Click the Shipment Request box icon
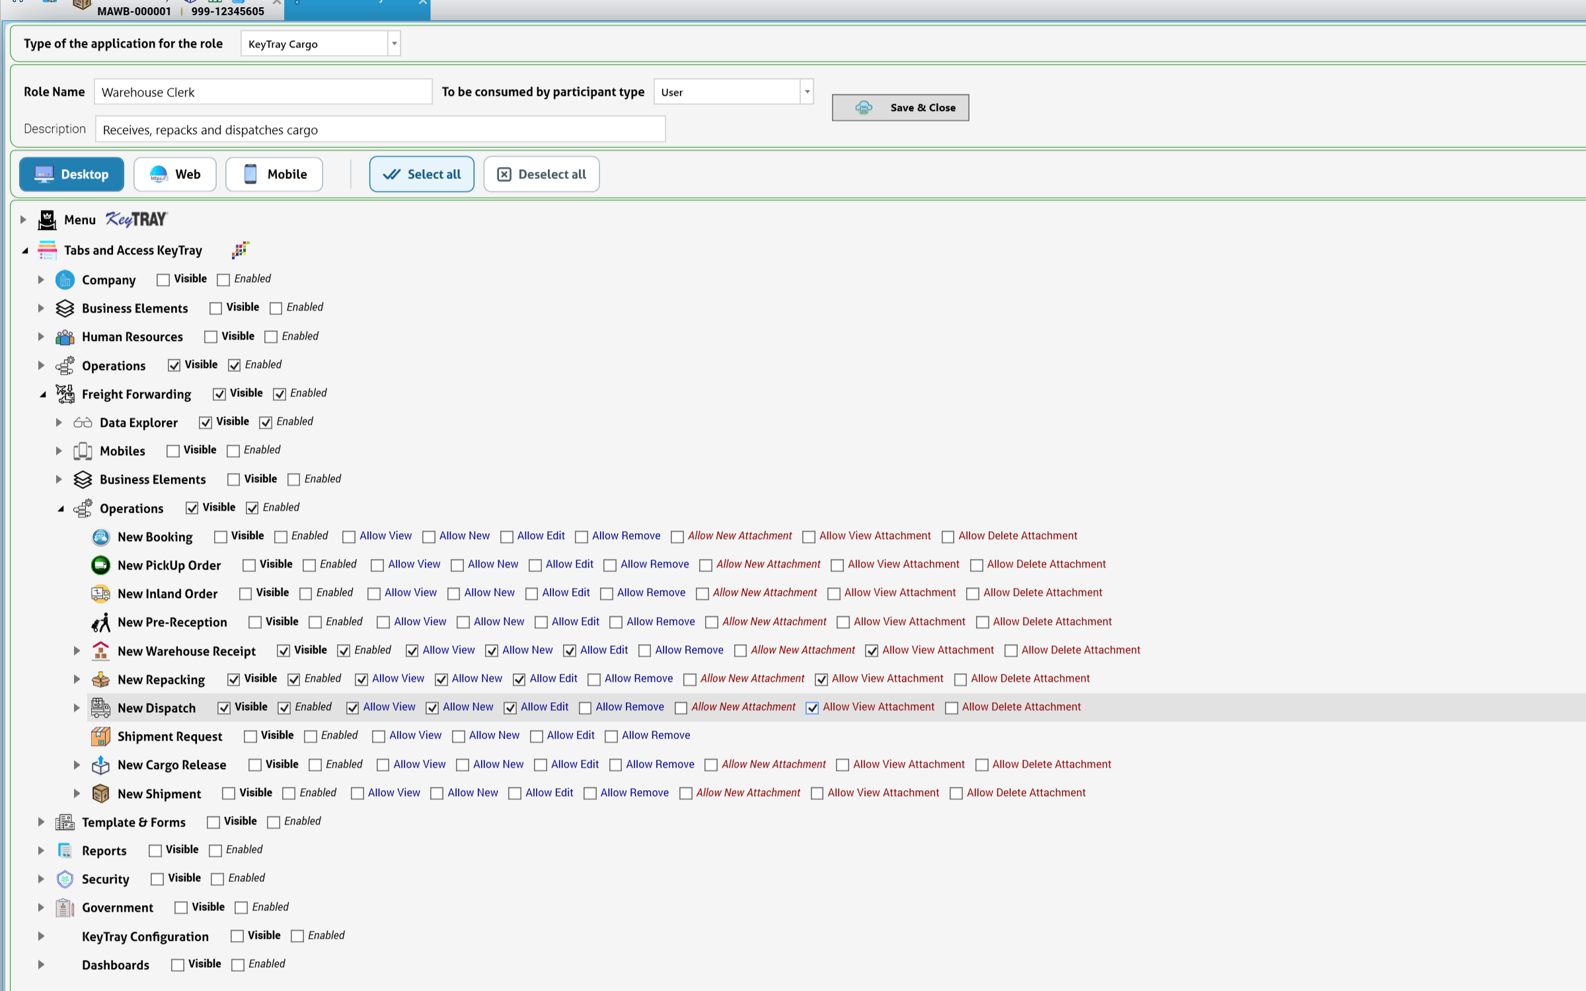1586x991 pixels. click(x=100, y=736)
